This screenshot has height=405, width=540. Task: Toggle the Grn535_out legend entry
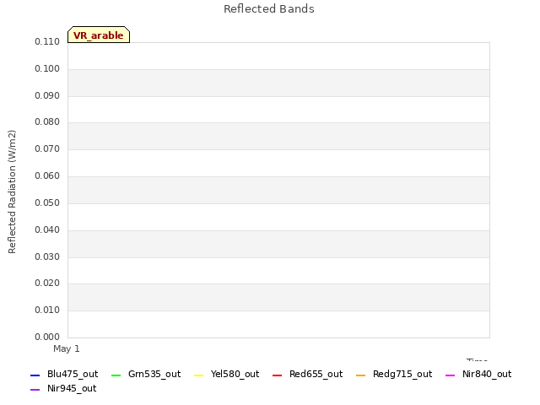146,374
